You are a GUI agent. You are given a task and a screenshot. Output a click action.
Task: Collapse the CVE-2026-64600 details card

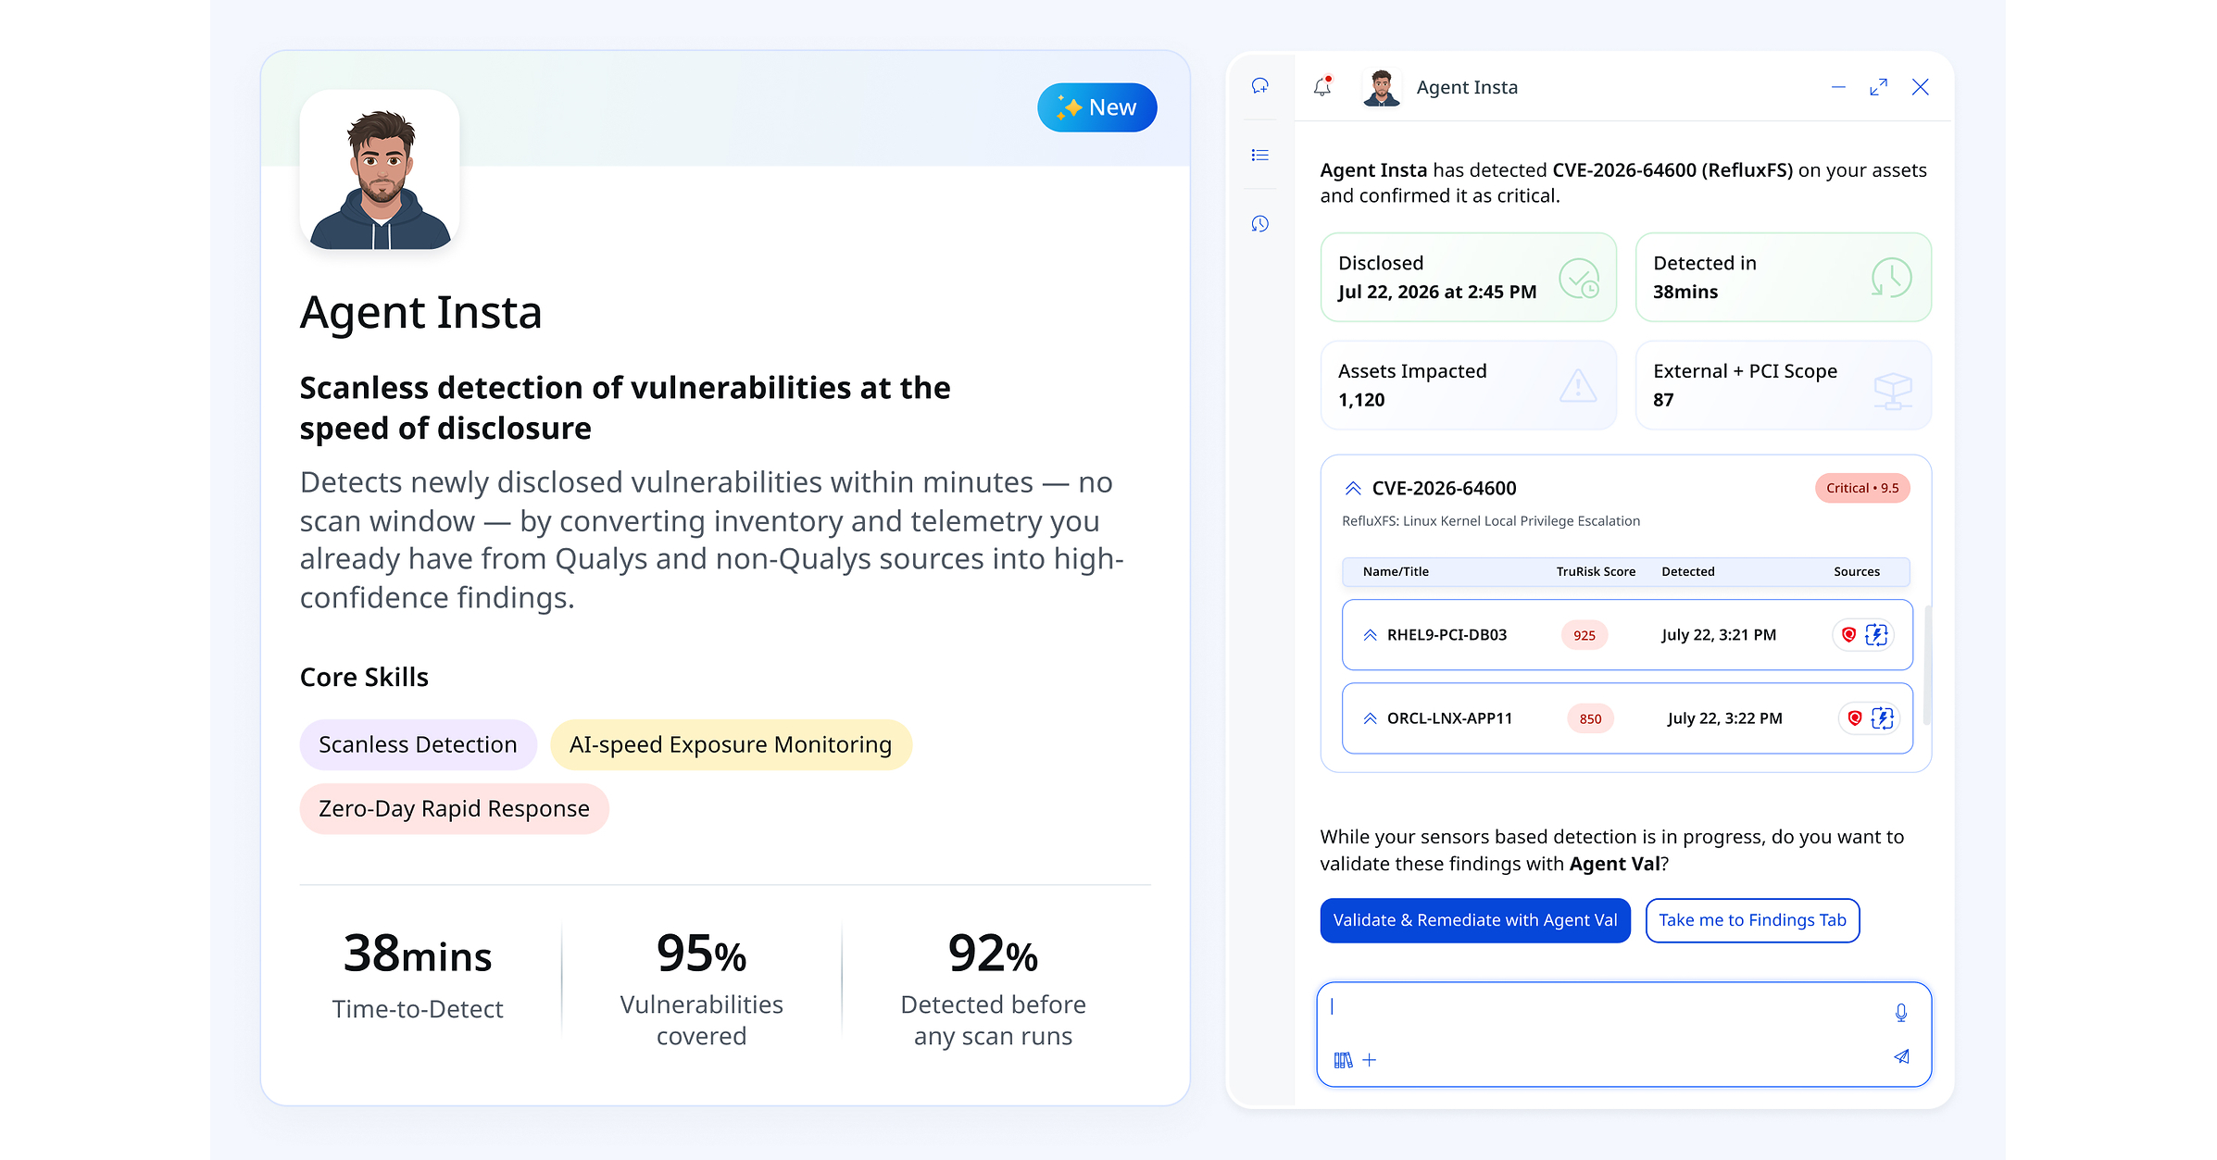click(1353, 488)
